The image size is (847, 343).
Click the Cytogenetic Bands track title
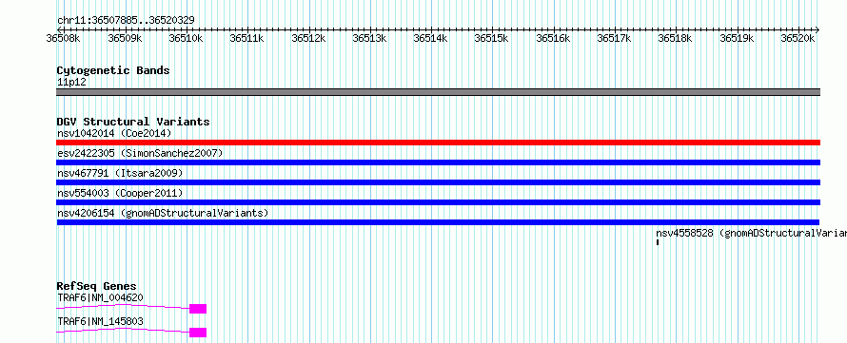[113, 70]
